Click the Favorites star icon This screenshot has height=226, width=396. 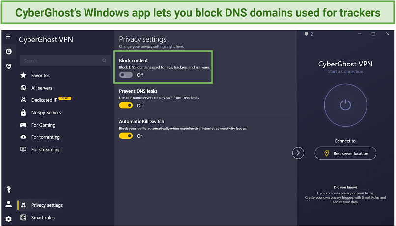[x=23, y=75]
